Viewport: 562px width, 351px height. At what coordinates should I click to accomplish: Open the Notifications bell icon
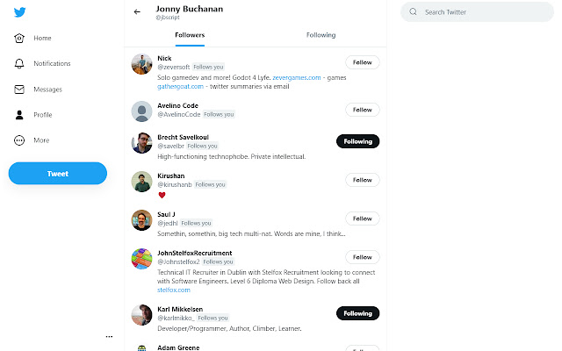pos(20,64)
